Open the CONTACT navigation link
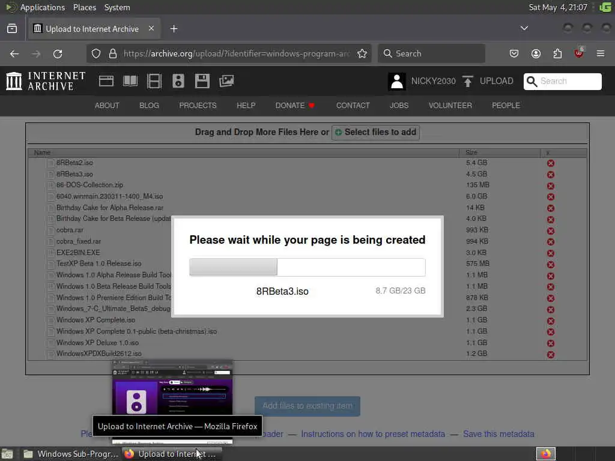 [353, 106]
